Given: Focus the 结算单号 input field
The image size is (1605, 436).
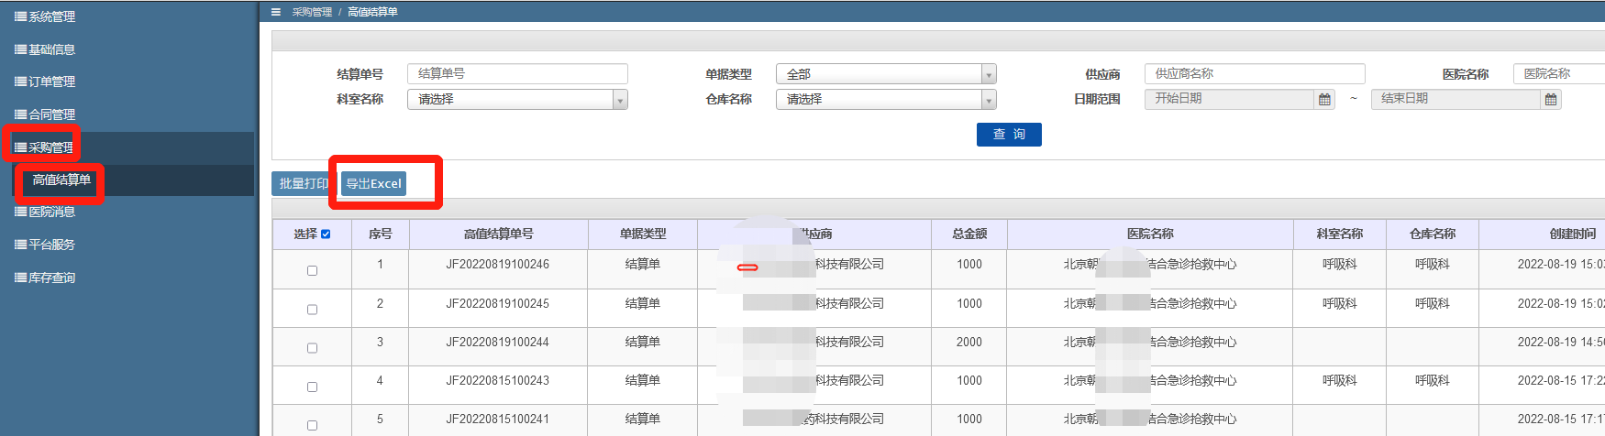Looking at the screenshot, I should pos(517,73).
